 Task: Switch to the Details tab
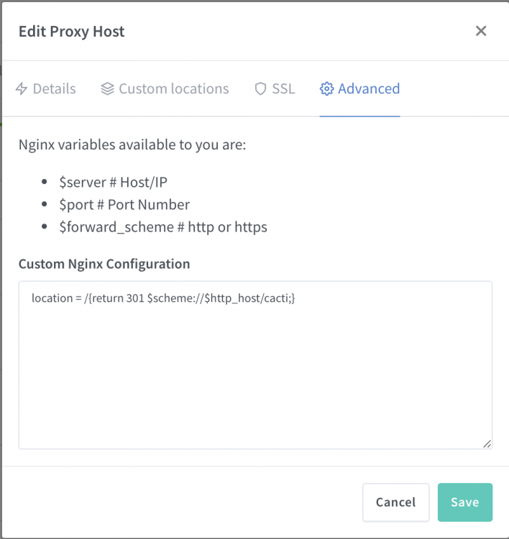[46, 88]
